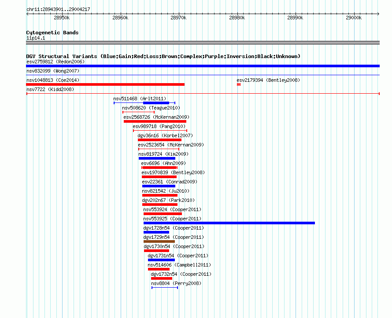The width and height of the screenshot is (392, 318).
Task: Click the thin red esv989718 interval line
Action: click(160, 131)
